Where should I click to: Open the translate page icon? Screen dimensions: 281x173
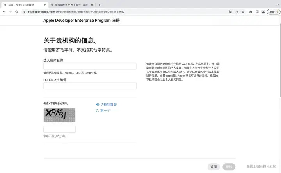pos(230,12)
